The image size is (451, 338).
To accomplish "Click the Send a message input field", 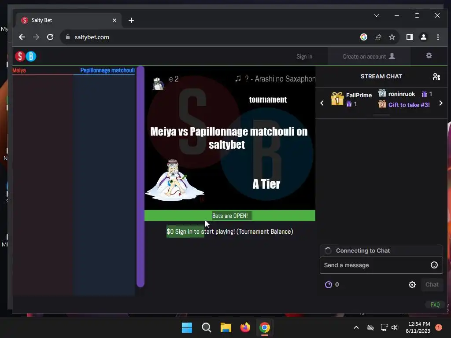I will tap(381, 265).
